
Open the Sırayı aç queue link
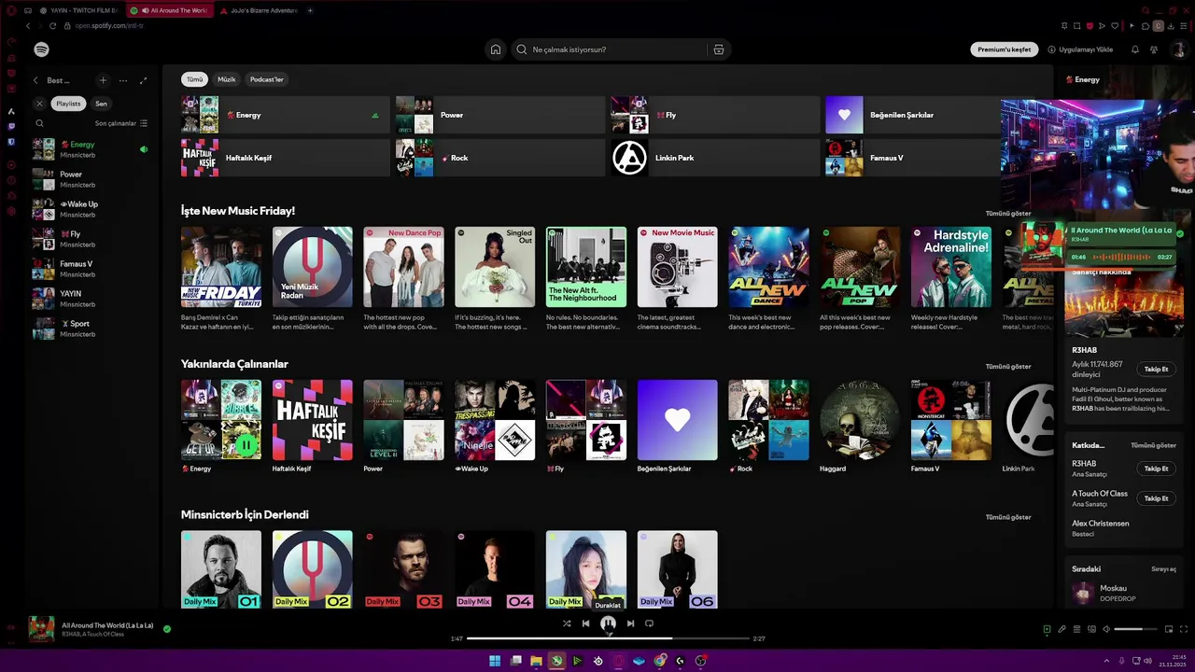click(x=1163, y=569)
